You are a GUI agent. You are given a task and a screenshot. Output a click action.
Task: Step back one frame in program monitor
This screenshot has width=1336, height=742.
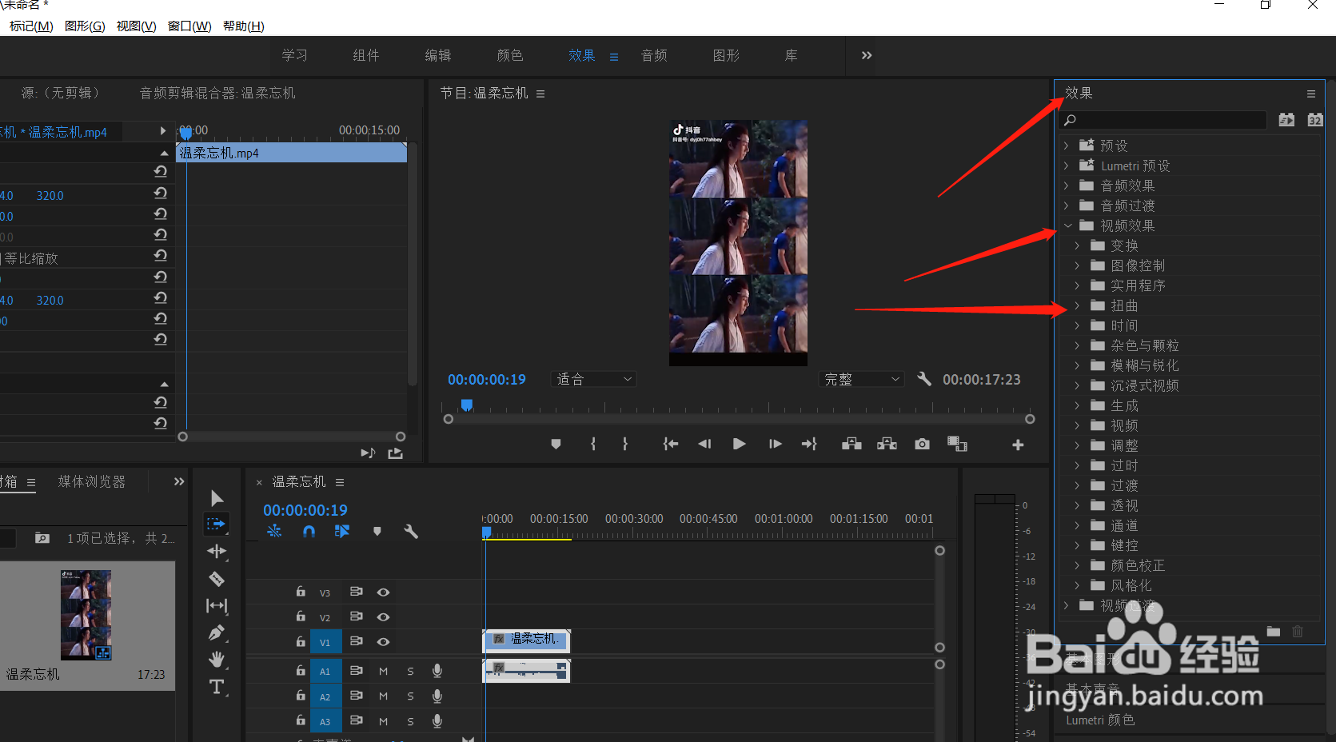[x=704, y=444]
